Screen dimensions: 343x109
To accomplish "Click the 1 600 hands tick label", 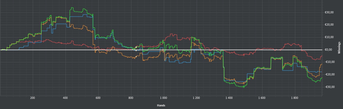I will point(262,98).
